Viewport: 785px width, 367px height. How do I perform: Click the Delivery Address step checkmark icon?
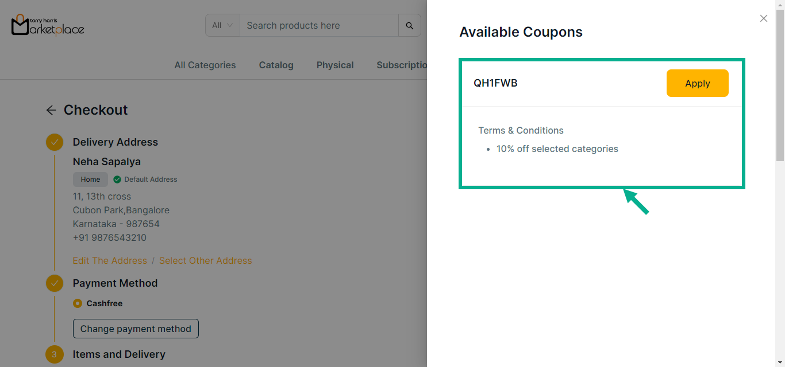(55, 142)
